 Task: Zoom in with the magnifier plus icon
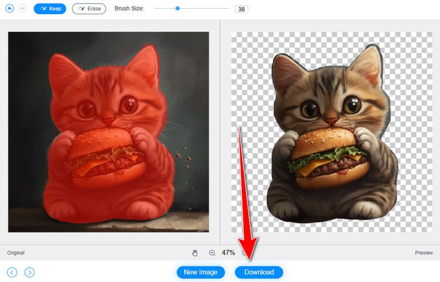coord(212,253)
